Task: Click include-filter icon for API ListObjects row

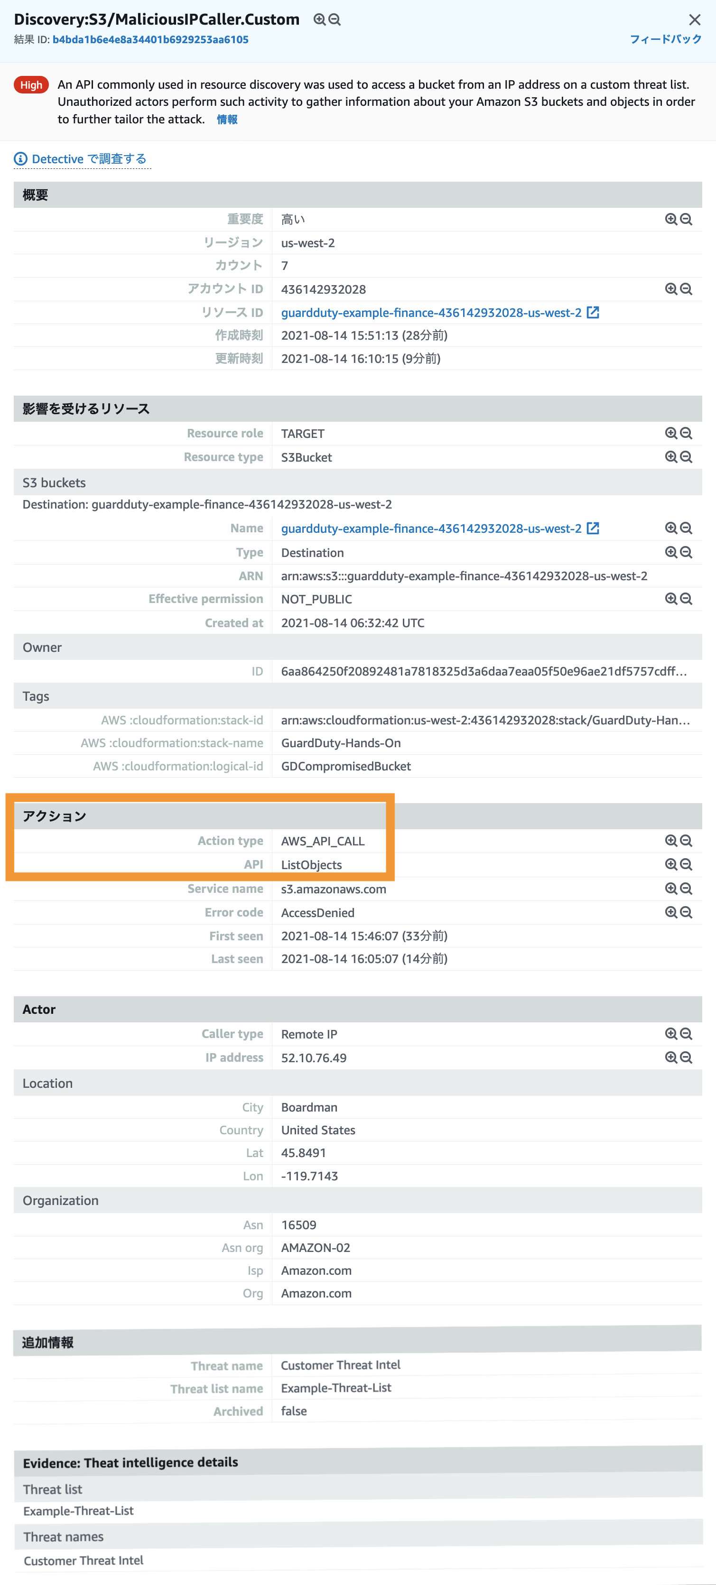Action: [671, 864]
